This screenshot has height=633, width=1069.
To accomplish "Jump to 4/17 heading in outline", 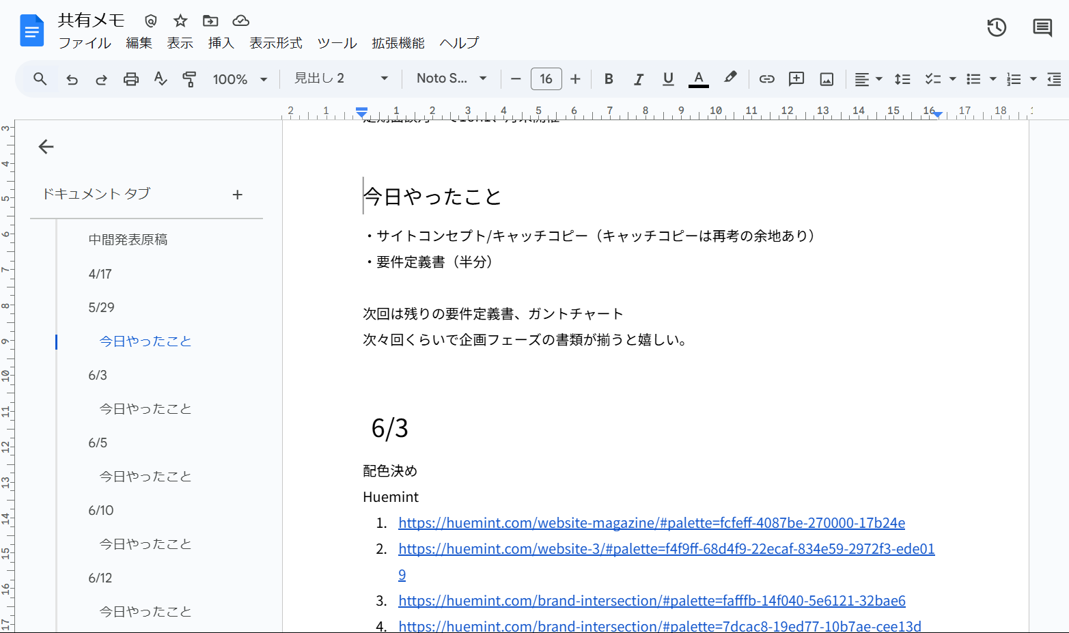I will (x=100, y=274).
